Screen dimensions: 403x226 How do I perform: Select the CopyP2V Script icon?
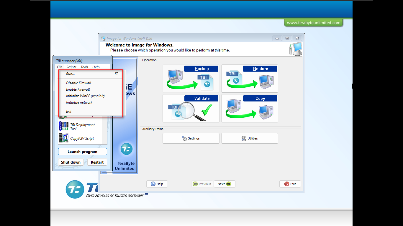(63, 138)
